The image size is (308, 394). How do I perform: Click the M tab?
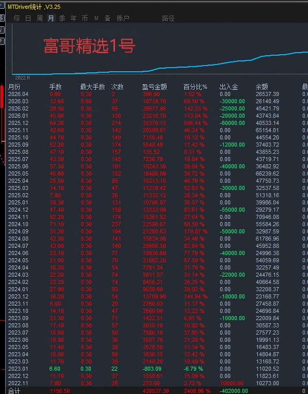[96, 18]
